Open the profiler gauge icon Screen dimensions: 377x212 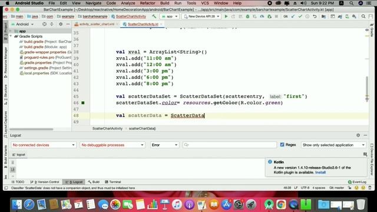(262, 16)
